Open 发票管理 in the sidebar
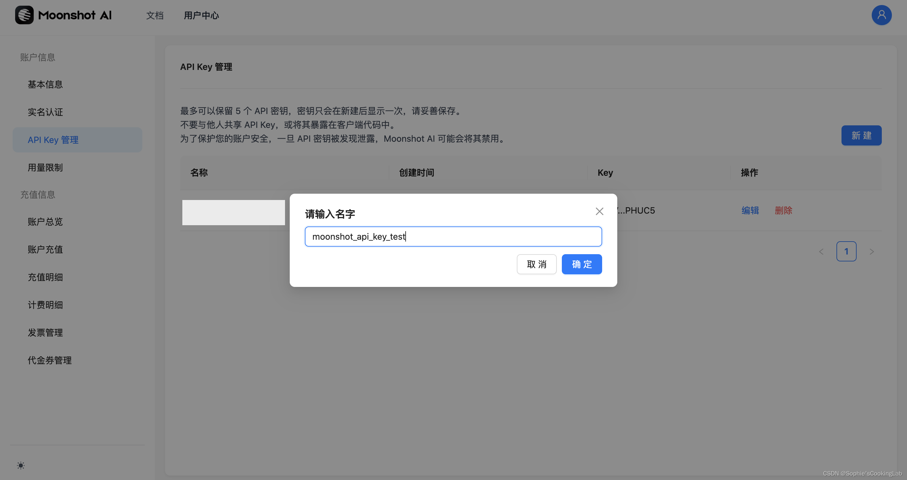This screenshot has height=480, width=907. 77,333
